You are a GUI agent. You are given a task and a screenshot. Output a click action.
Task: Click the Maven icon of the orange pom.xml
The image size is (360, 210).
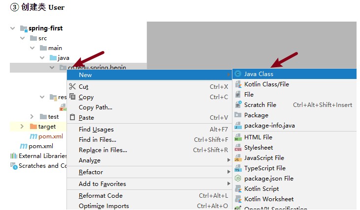point(33,136)
